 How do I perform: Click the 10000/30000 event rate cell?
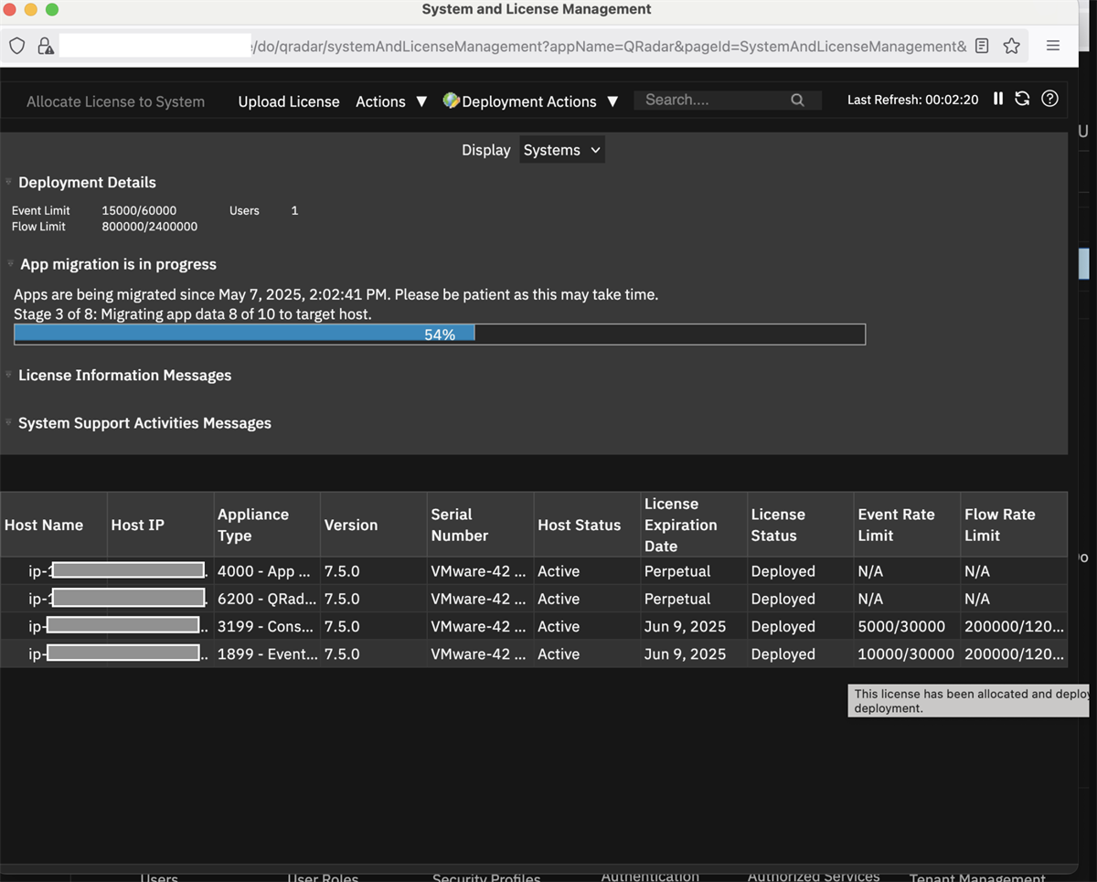(906, 654)
